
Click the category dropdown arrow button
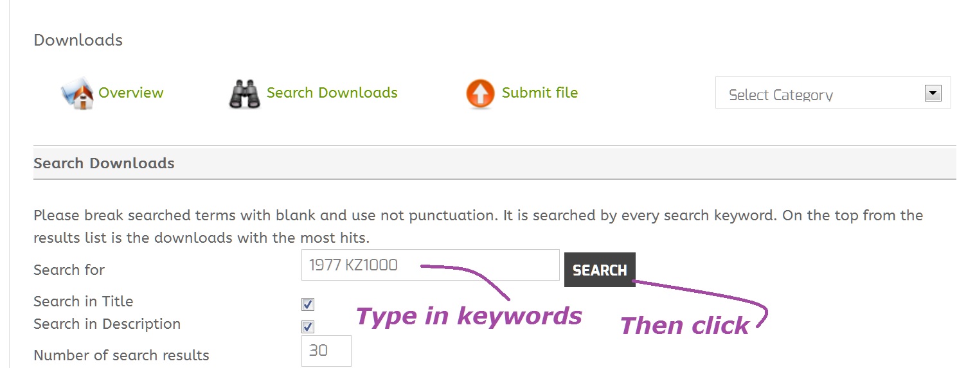click(933, 93)
